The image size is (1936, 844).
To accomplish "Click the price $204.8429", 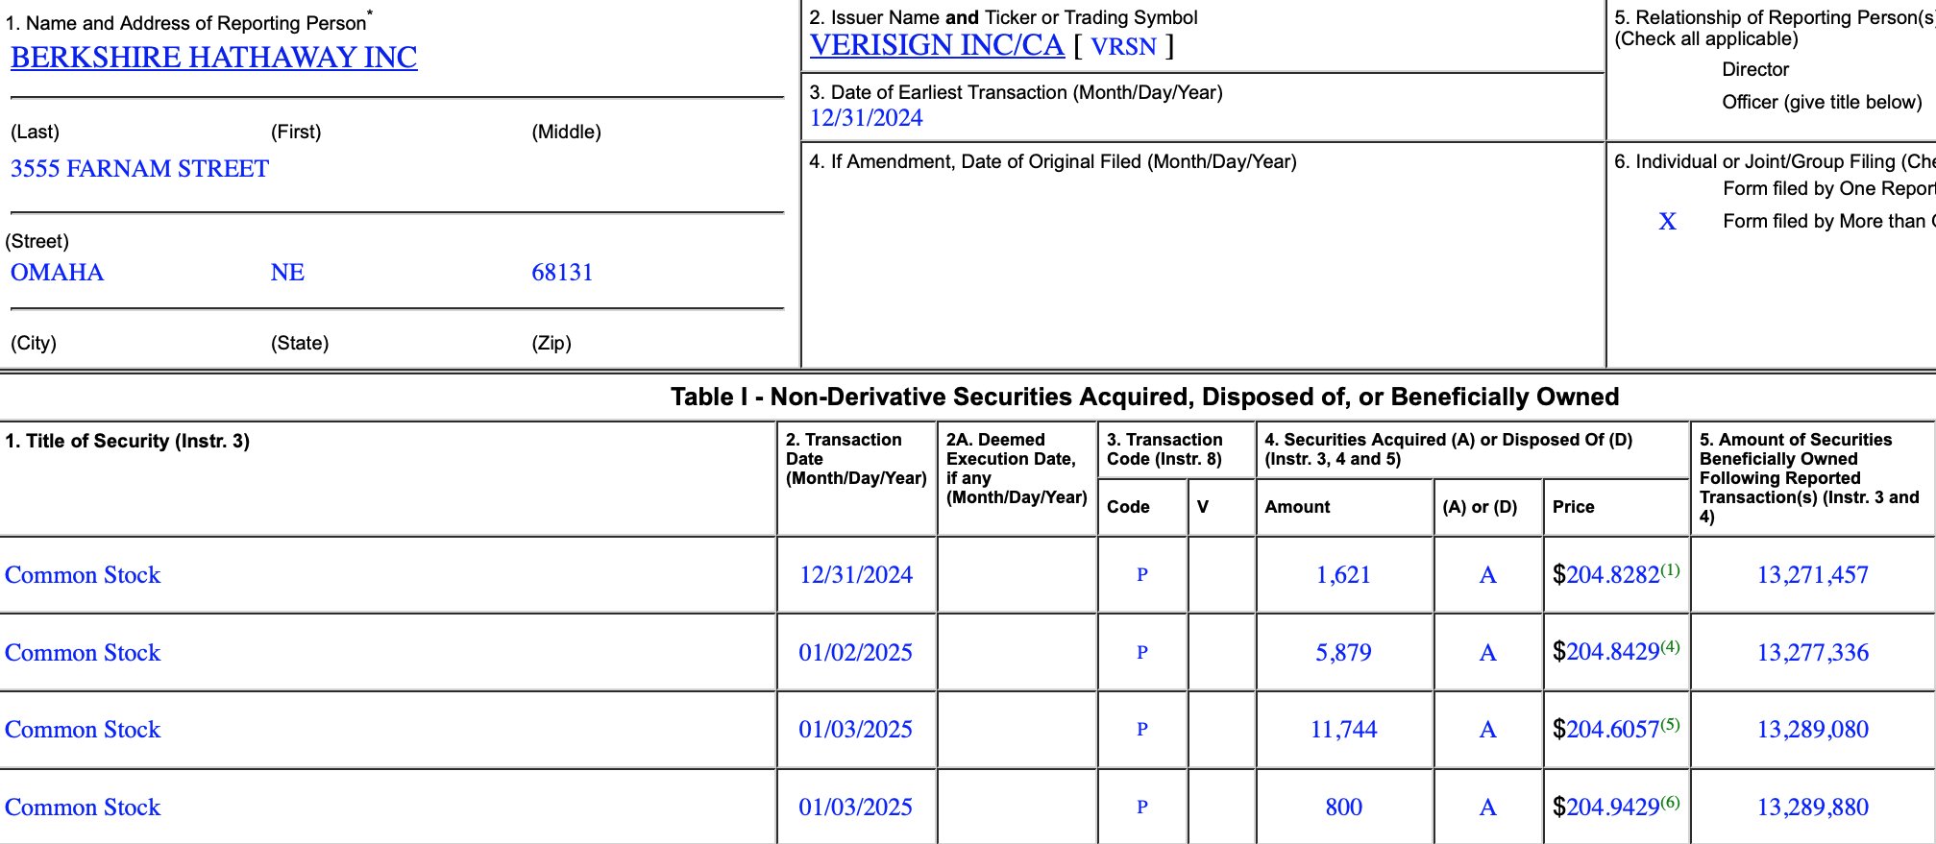I will 1606,652.
